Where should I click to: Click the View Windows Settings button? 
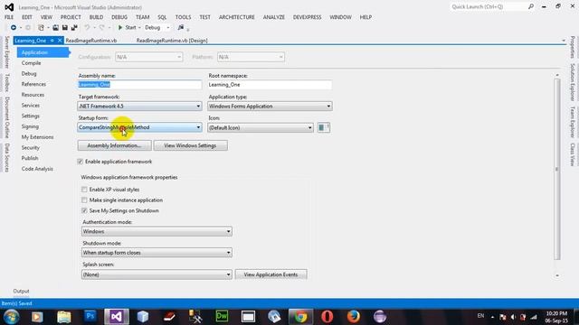pos(190,145)
